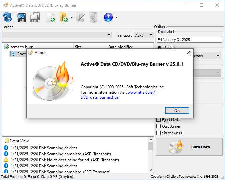Click the Event View scroll up arrow
The width and height of the screenshot is (225, 180).
click(151, 140)
